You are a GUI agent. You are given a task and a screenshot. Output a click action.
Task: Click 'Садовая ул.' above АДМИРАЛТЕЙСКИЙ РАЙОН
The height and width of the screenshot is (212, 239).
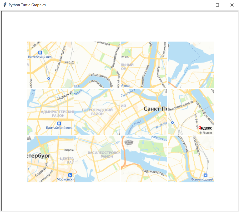(65, 95)
